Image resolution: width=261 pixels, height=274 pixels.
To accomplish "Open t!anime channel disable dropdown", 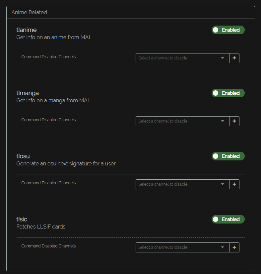I will click(182, 58).
